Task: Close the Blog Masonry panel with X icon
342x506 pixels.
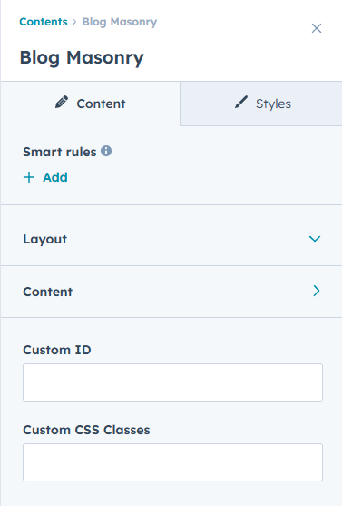Action: pos(317,28)
